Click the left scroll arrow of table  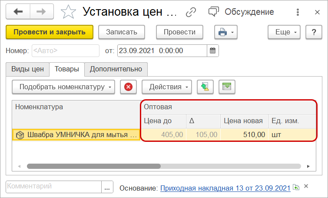click(x=19, y=166)
